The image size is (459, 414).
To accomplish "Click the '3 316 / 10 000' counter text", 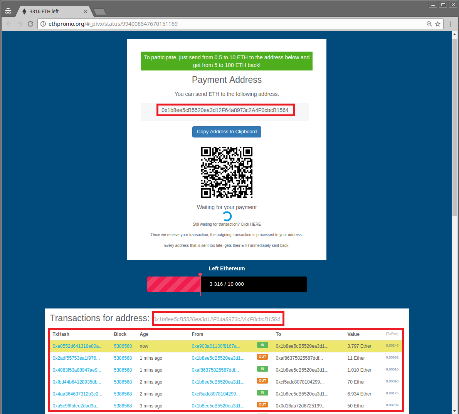I will point(227,284).
